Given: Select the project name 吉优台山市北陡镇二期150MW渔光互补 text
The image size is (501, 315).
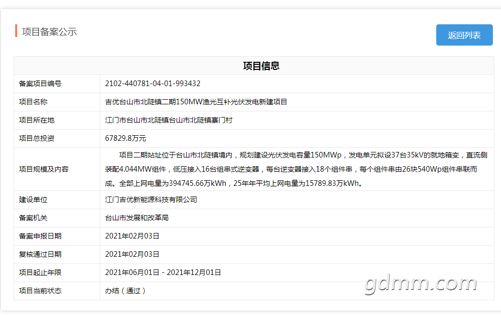Looking at the screenshot, I should tap(196, 102).
